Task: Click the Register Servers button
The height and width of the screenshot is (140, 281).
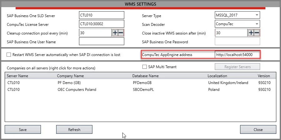Action: (237, 67)
